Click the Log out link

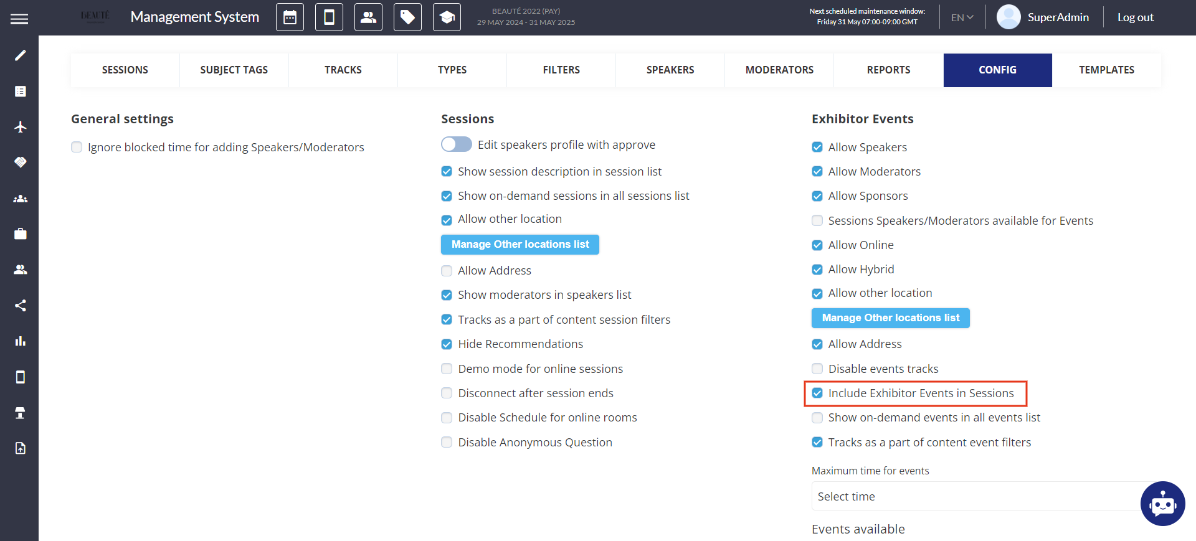(1136, 17)
